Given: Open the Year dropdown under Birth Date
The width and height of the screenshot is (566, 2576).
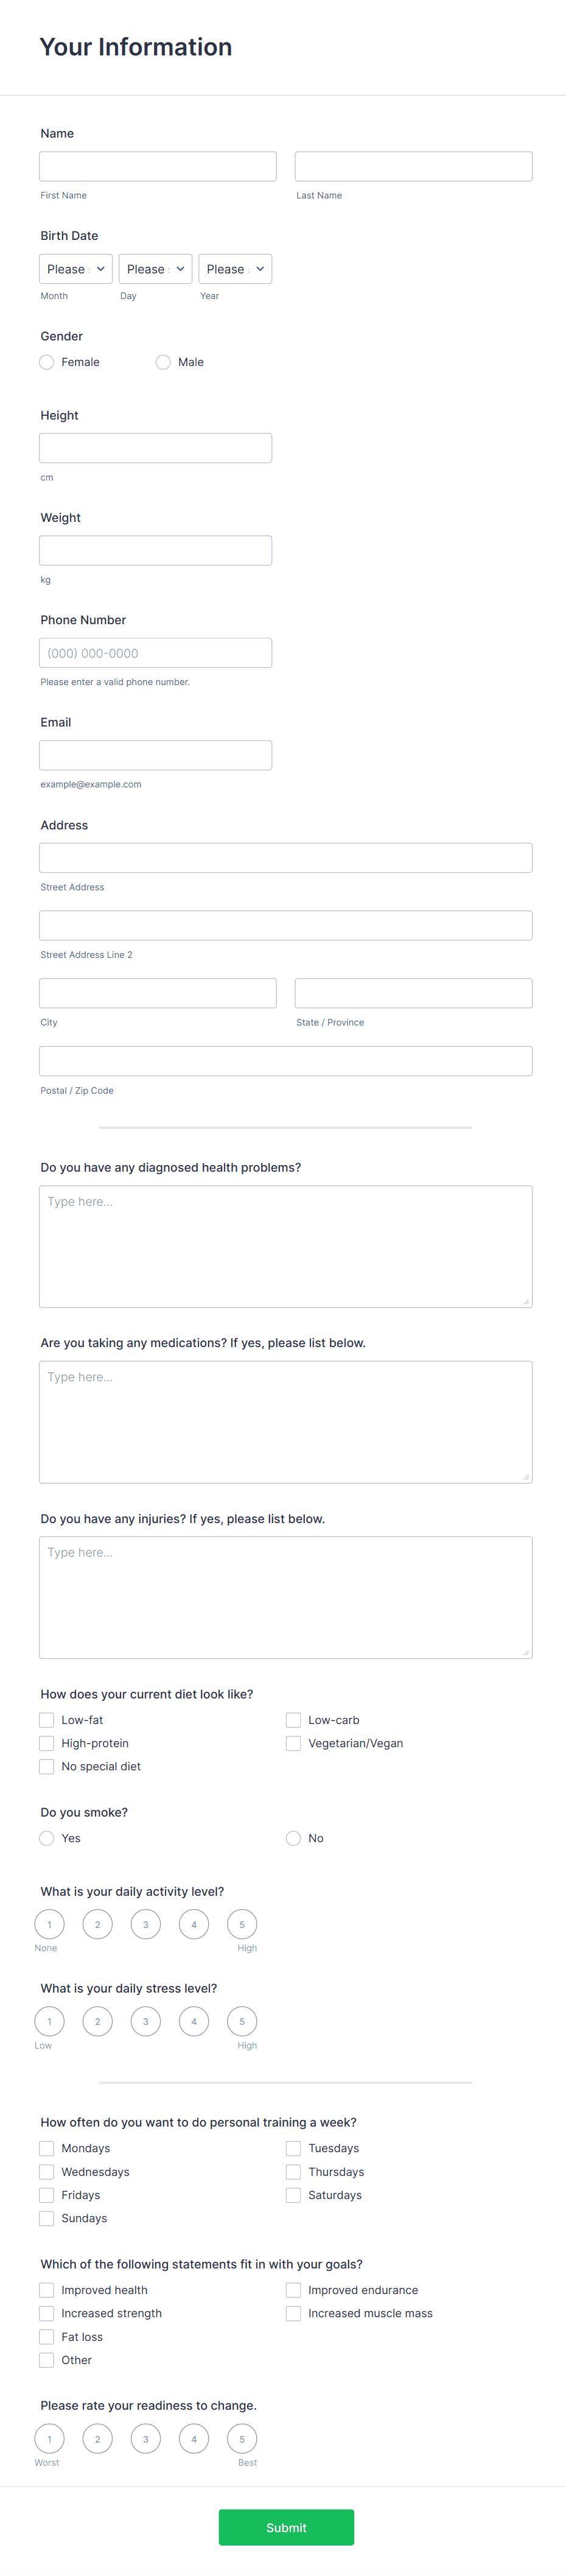Looking at the screenshot, I should click(235, 268).
